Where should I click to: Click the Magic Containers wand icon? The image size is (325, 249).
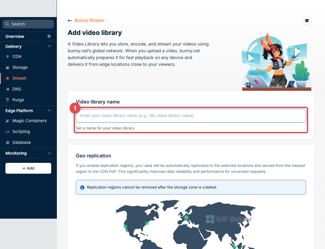coord(8,121)
